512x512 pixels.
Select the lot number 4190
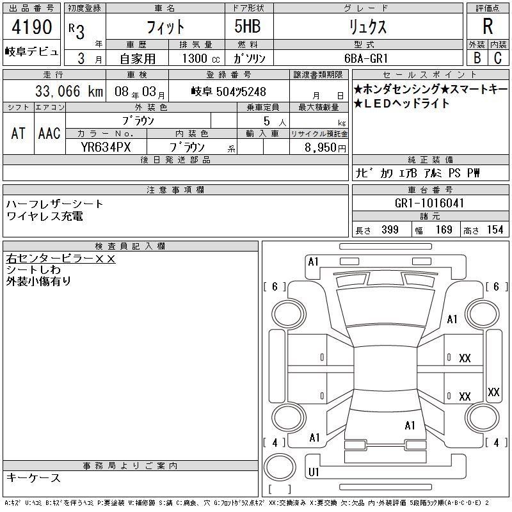pos(31,29)
